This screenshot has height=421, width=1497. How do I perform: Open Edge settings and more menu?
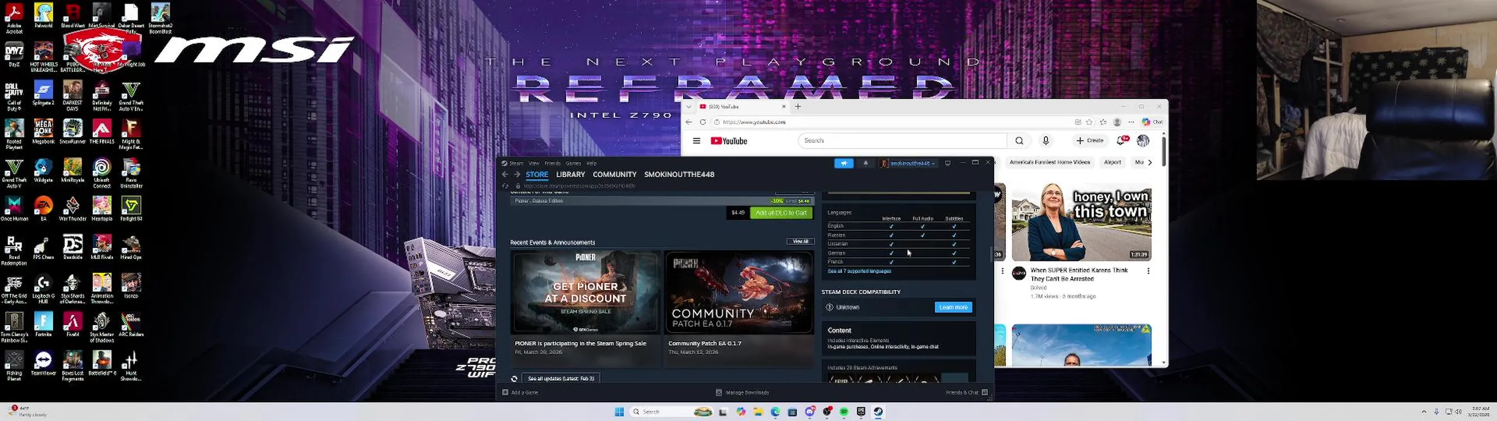click(1131, 122)
